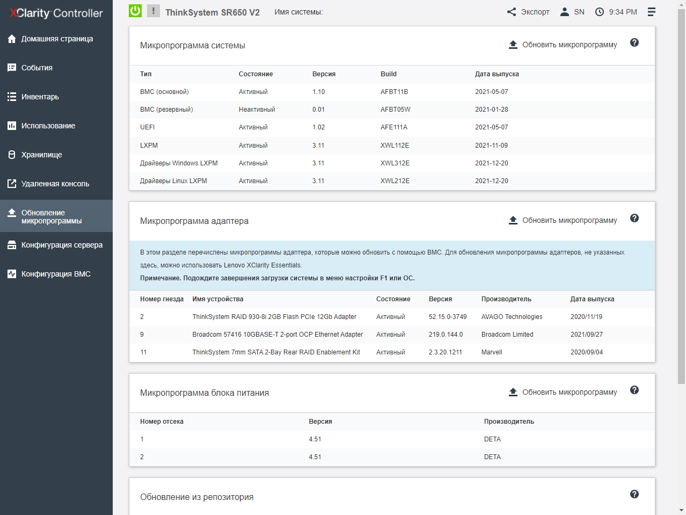Click the UEFI row label
The height and width of the screenshot is (515, 686).
[x=148, y=127]
